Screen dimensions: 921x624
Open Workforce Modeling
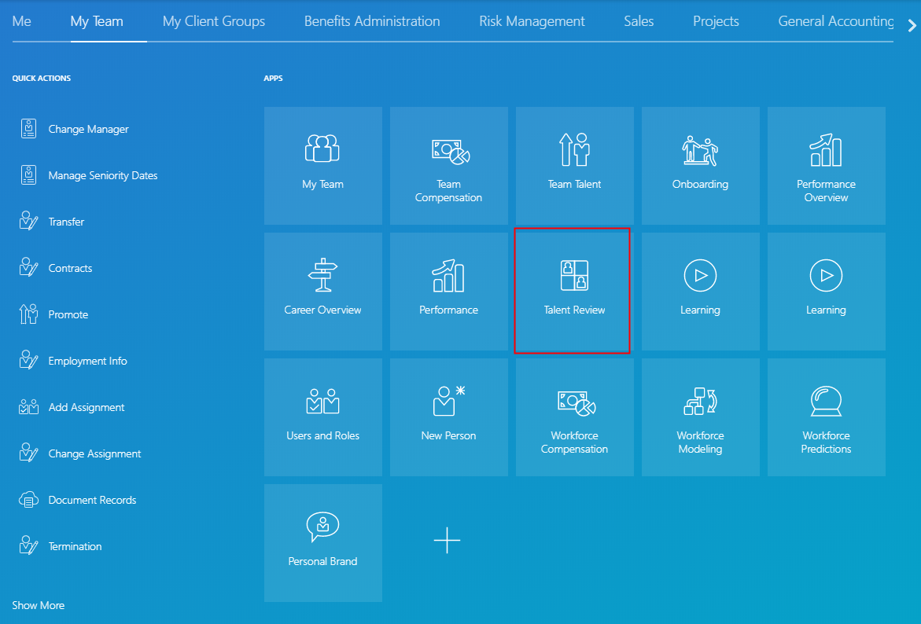click(700, 417)
